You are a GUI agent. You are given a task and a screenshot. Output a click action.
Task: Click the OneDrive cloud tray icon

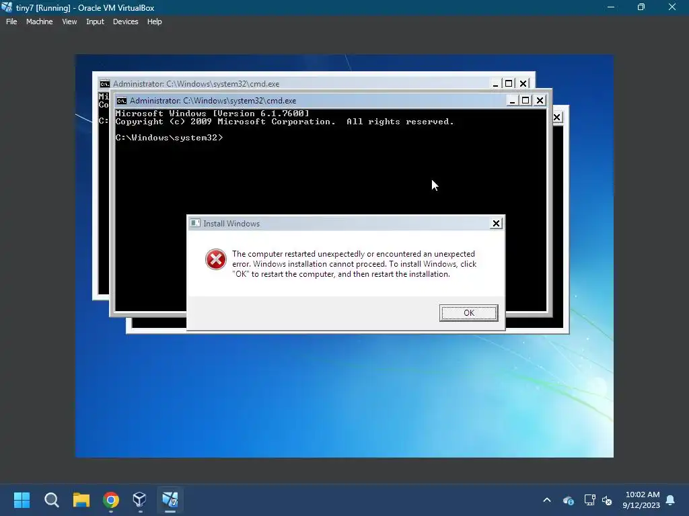coord(568,500)
